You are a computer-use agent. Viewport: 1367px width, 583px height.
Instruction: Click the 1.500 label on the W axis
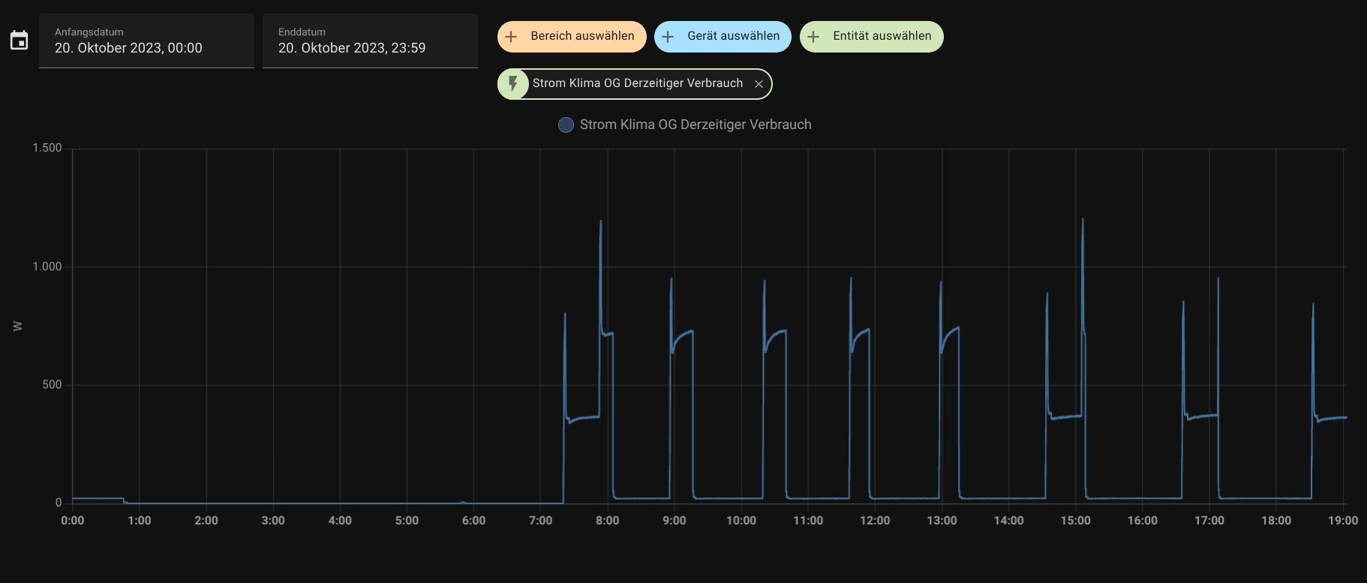47,148
